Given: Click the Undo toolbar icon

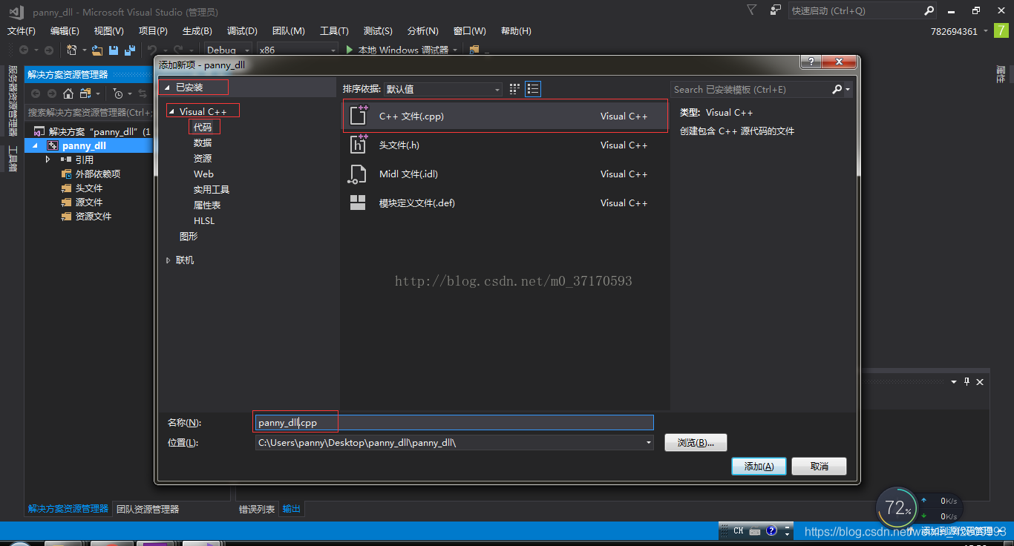Looking at the screenshot, I should click(x=151, y=50).
